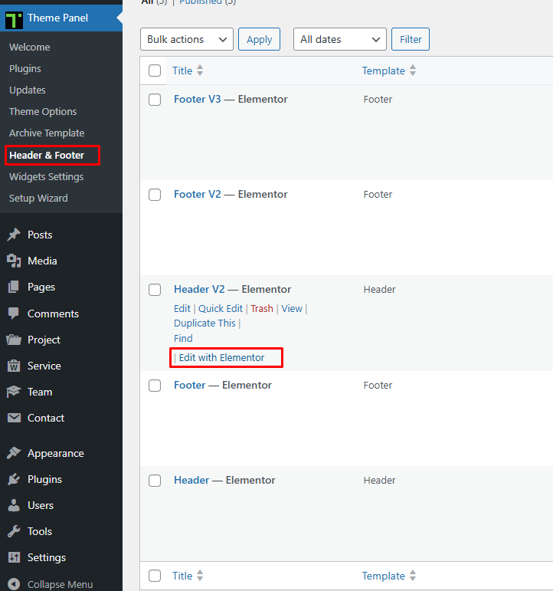
Task: Click Collapse Menu label
Action: (61, 584)
